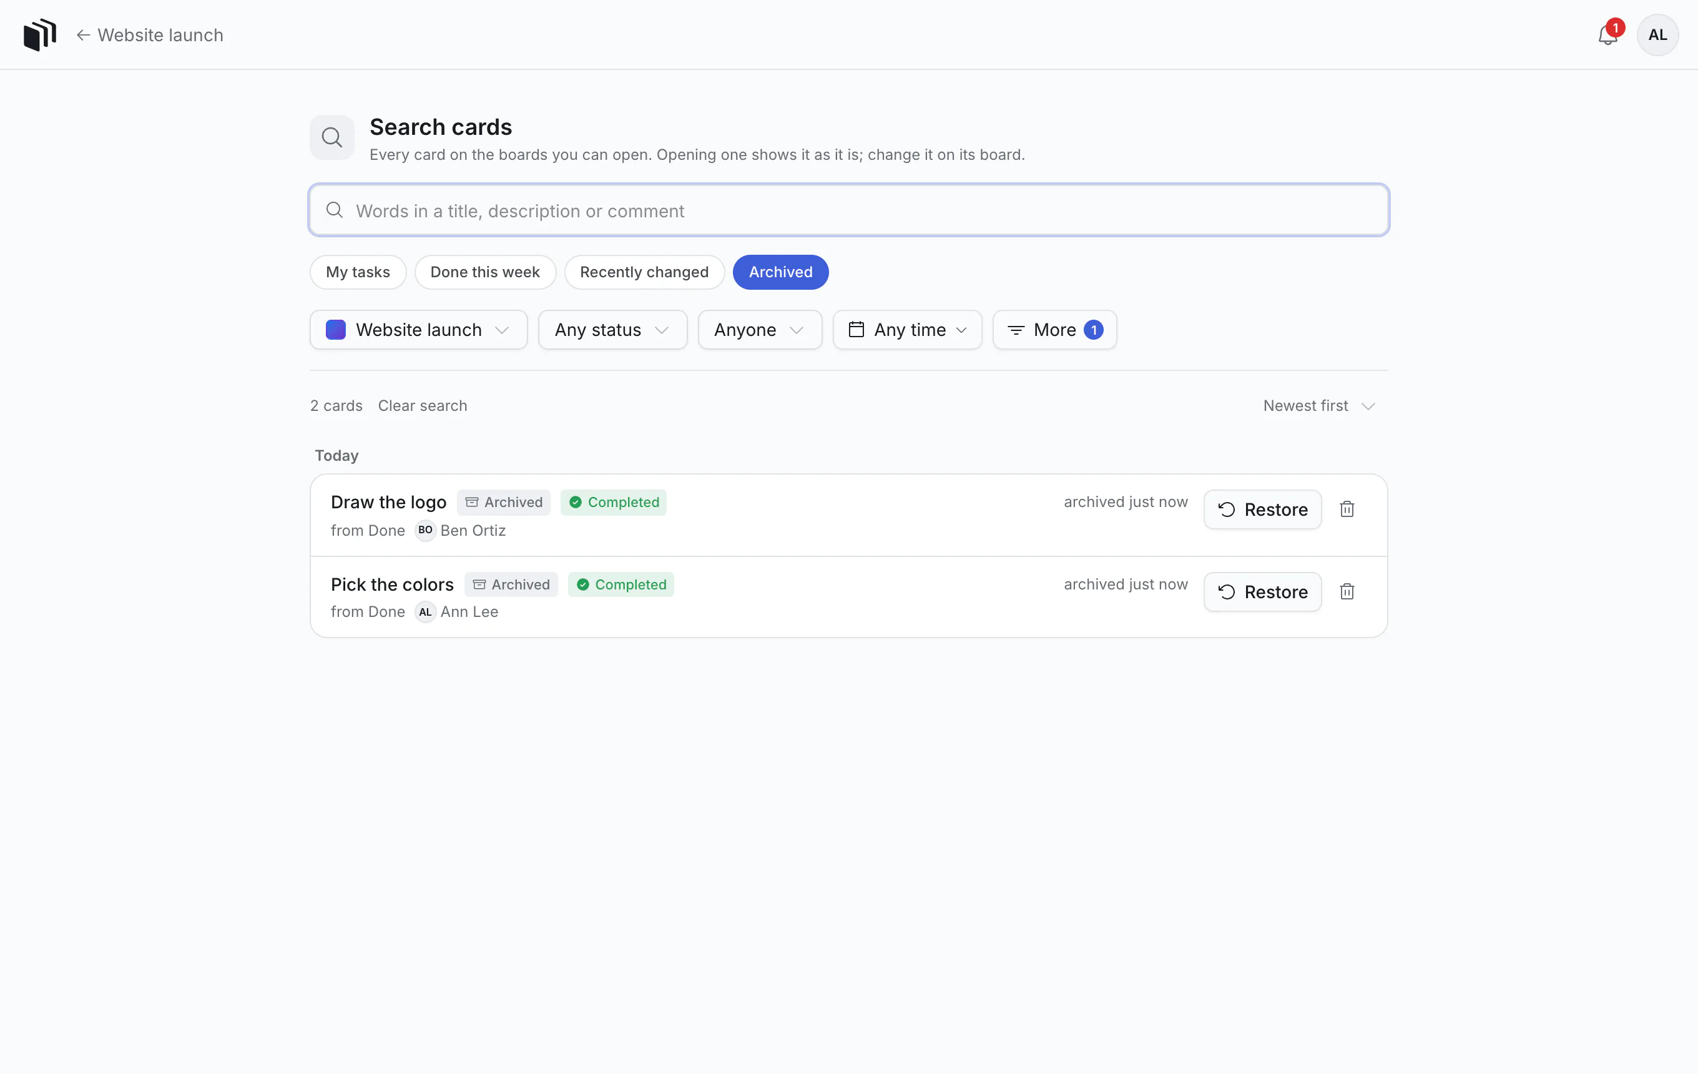
Task: Click the blue 1 badge on More
Action: [x=1093, y=329]
